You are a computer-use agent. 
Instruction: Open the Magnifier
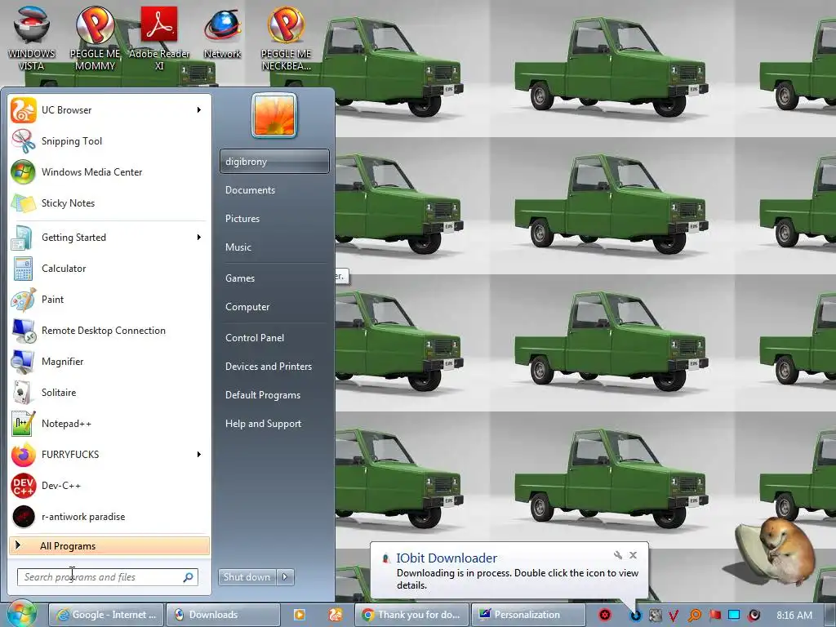(109, 361)
